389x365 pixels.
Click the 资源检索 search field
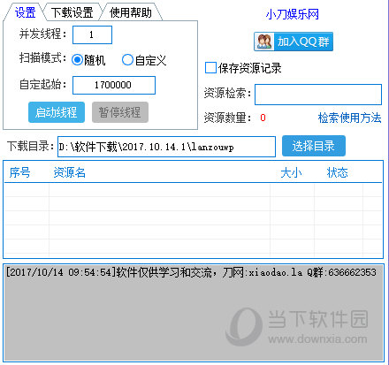tap(318, 95)
